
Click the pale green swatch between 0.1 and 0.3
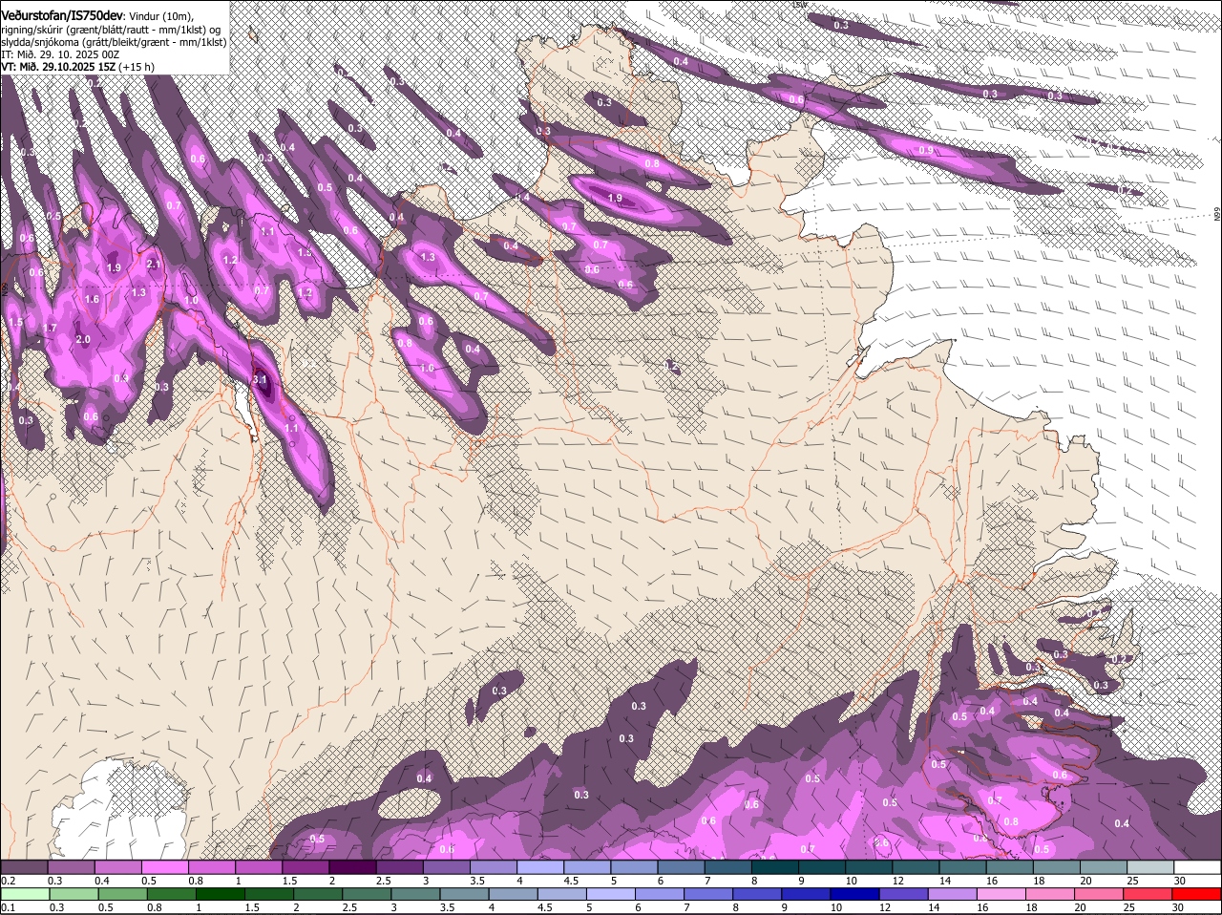[x=24, y=894]
